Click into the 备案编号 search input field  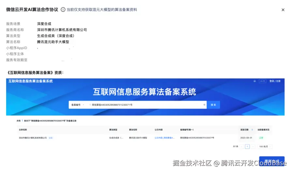[x=146, y=105]
